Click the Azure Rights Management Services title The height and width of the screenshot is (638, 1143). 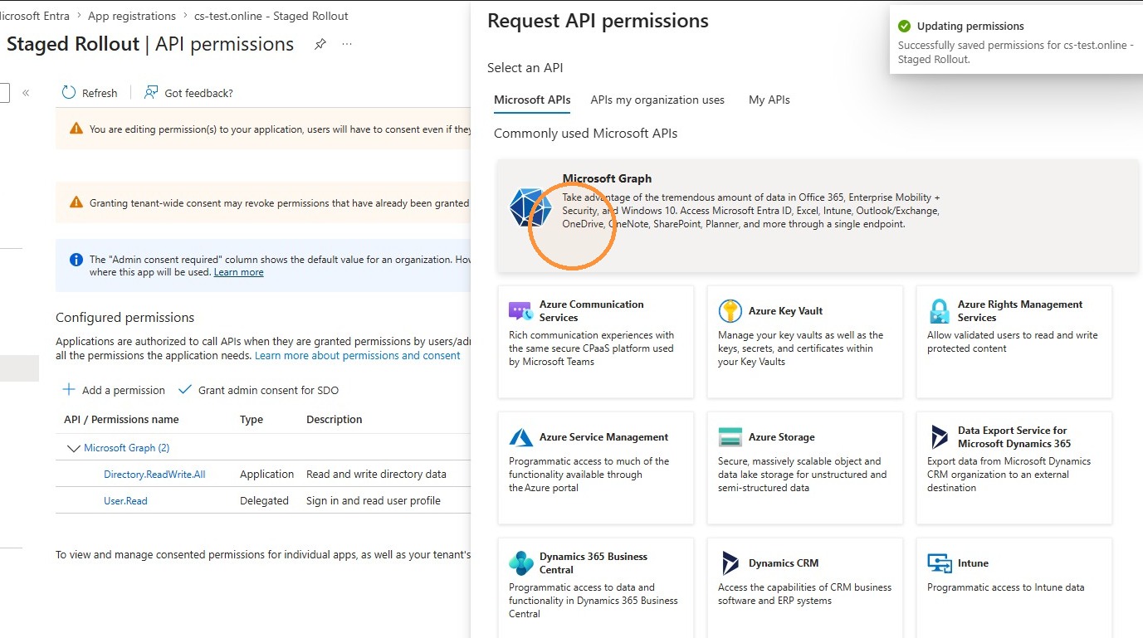coord(1020,311)
